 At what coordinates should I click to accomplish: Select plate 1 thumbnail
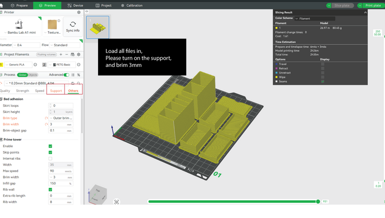coord(98,27)
